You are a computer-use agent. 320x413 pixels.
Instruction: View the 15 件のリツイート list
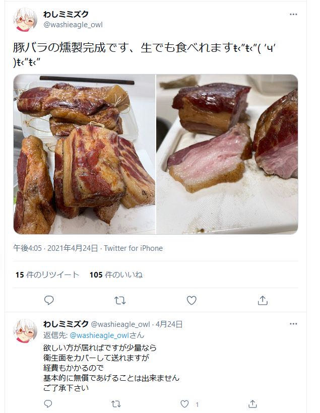coord(47,274)
